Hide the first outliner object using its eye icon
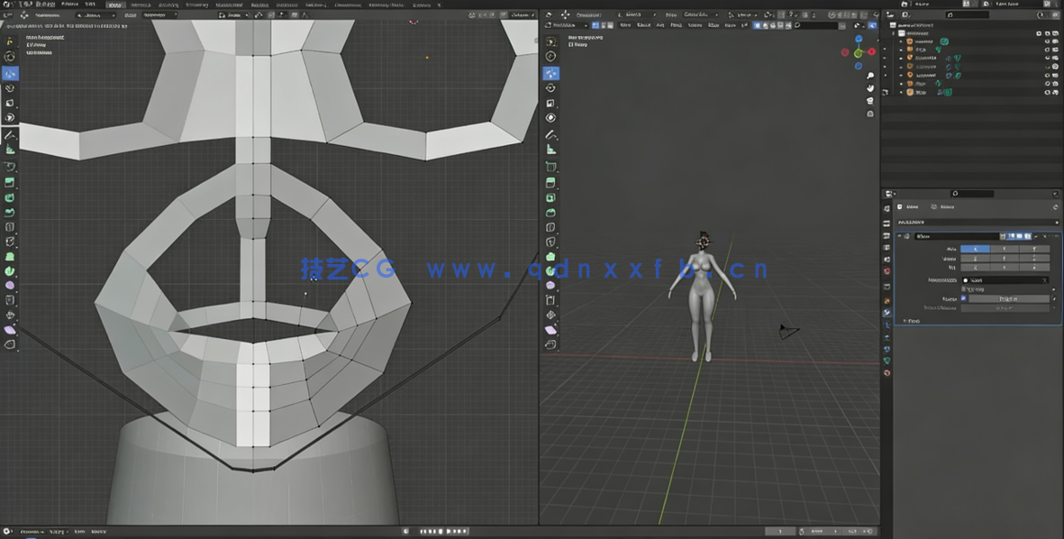The width and height of the screenshot is (1064, 539). click(1047, 41)
